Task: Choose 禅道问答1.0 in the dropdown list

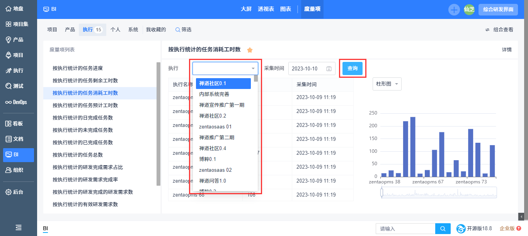Action: point(223,181)
